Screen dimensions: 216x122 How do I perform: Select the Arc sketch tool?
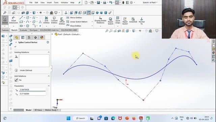click(x=28, y=22)
